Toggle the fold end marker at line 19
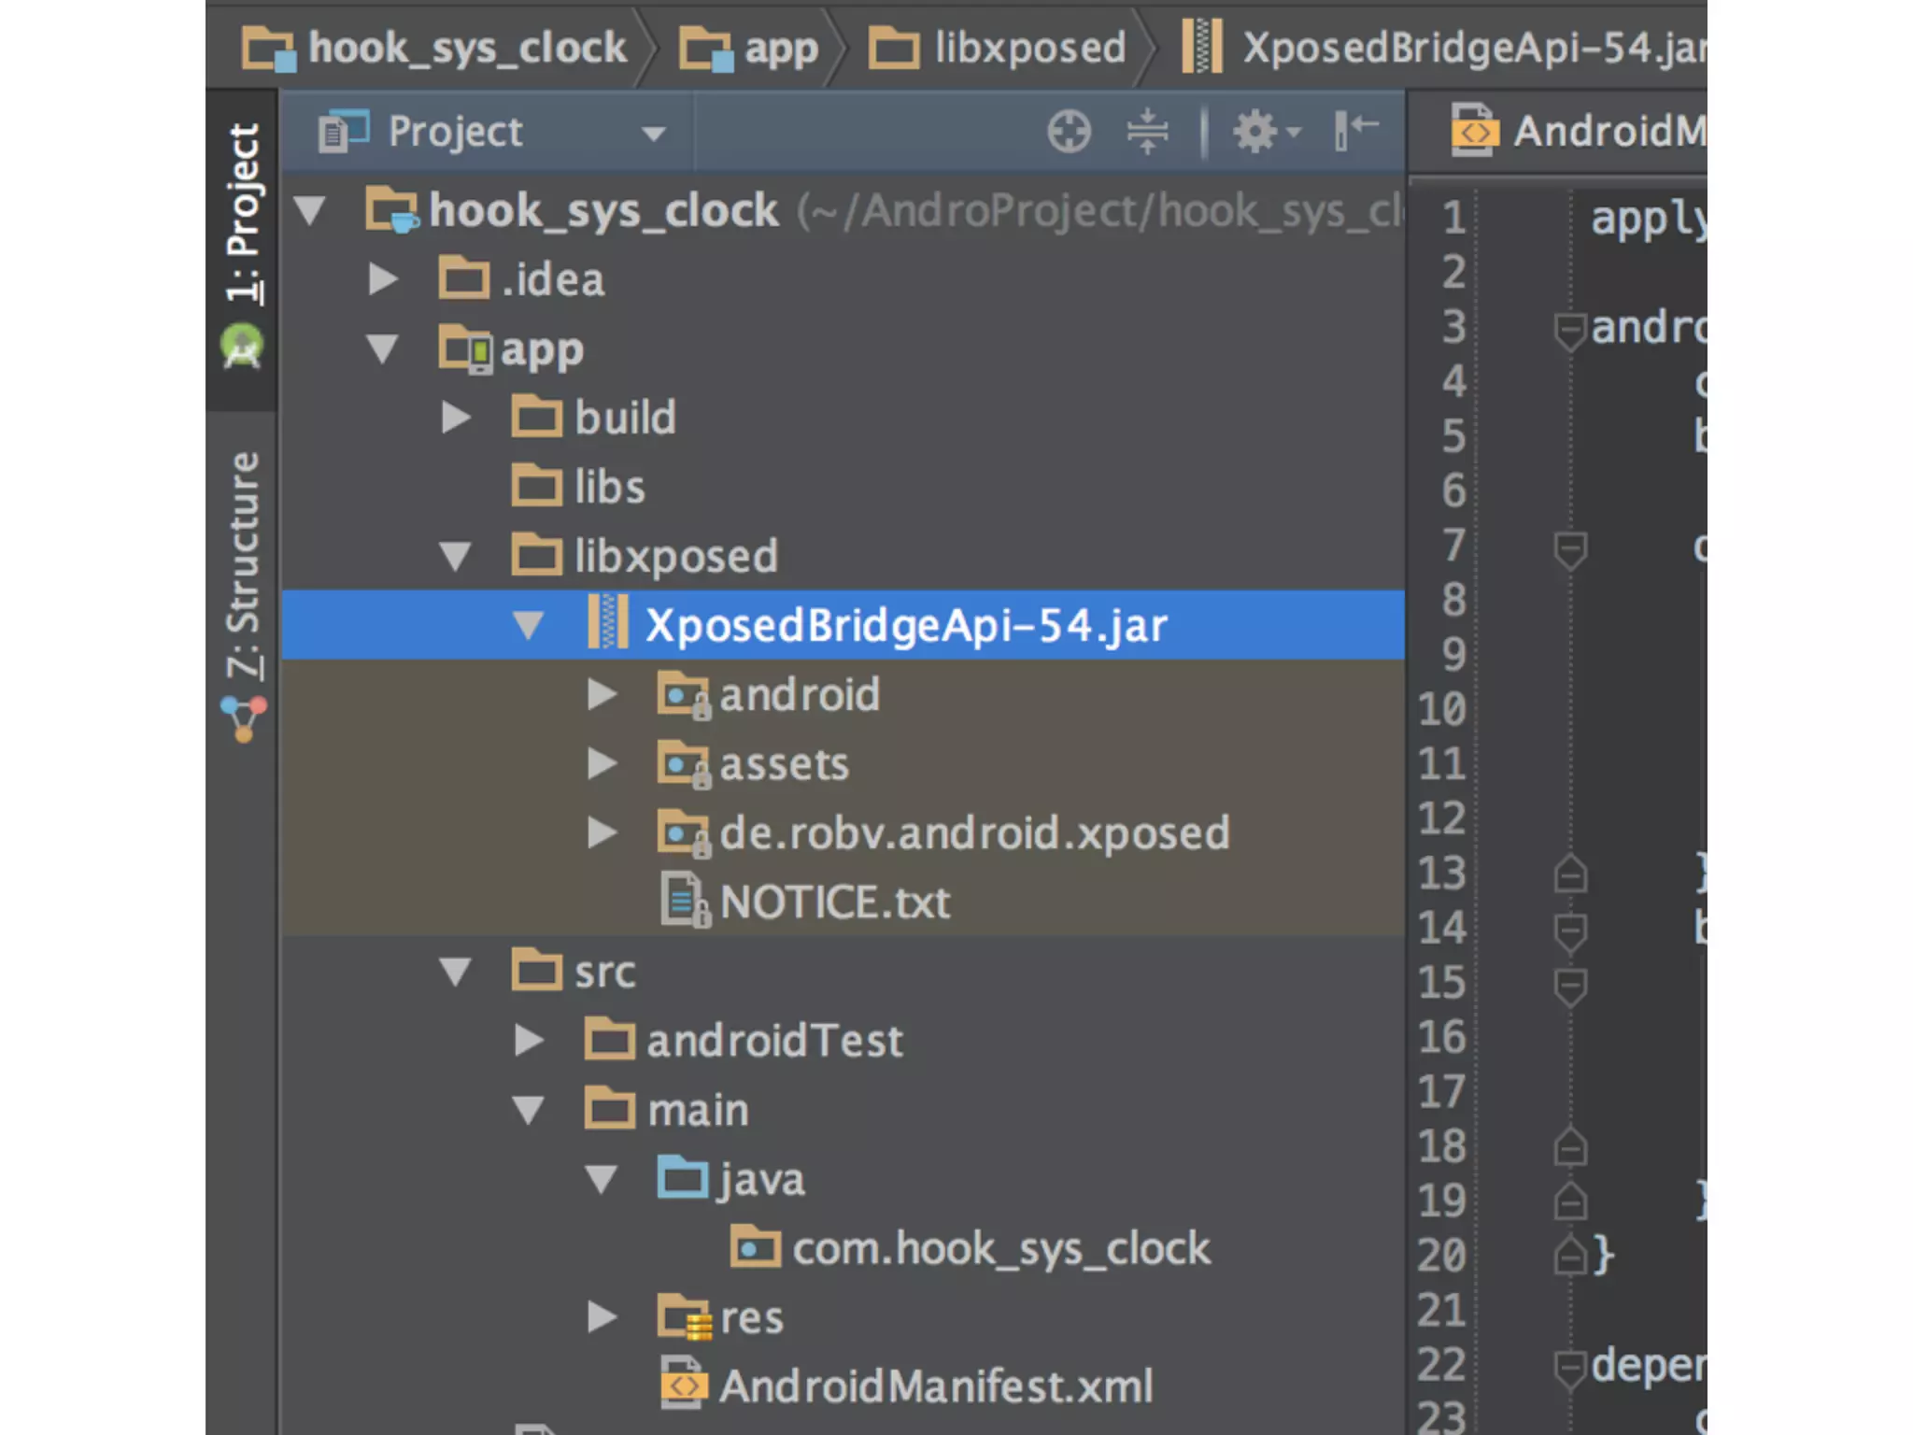The image size is (1913, 1435). point(1570,1201)
